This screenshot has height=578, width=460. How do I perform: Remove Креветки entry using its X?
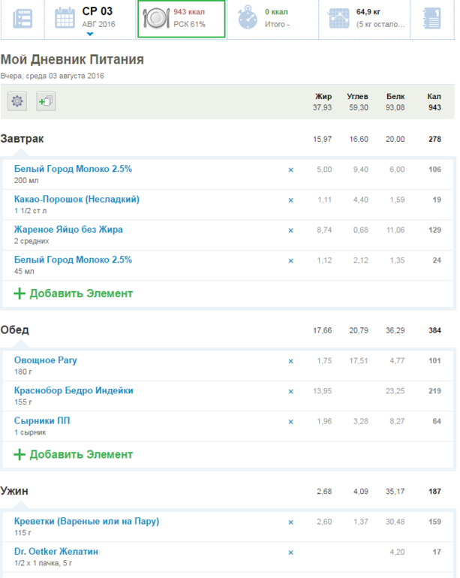(x=291, y=522)
